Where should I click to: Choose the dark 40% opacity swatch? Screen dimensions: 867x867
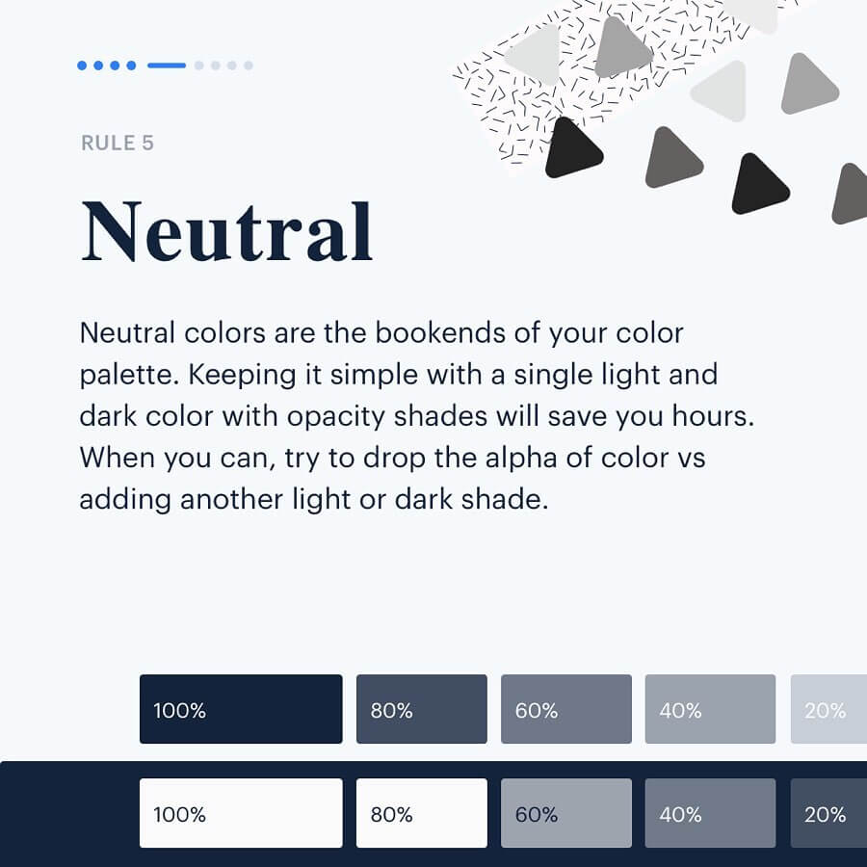click(710, 709)
